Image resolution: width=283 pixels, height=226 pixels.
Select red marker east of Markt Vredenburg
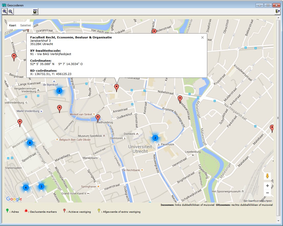[59, 109]
